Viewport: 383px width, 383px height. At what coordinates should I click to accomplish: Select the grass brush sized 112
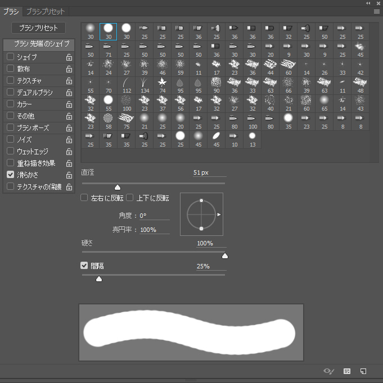point(127,86)
